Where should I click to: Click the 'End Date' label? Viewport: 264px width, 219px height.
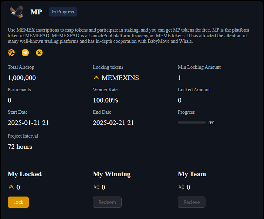tap(102, 112)
